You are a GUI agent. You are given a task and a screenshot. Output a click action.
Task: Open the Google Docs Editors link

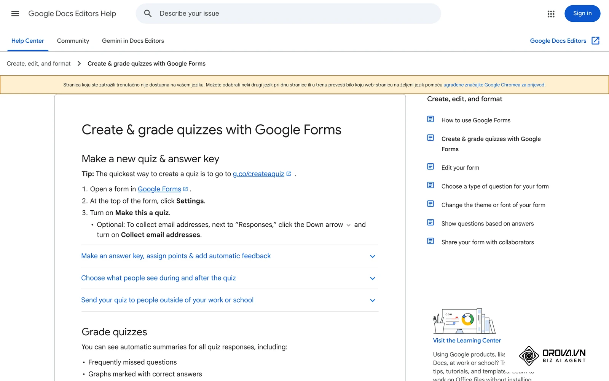(558, 41)
